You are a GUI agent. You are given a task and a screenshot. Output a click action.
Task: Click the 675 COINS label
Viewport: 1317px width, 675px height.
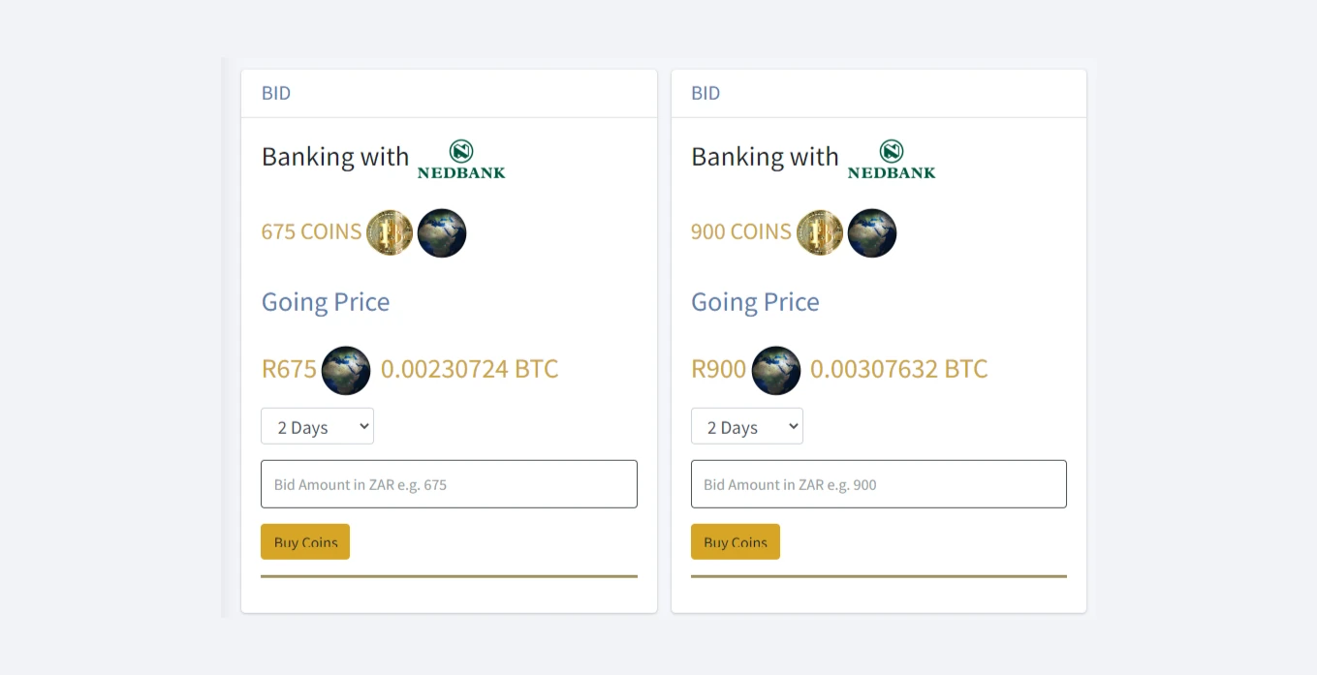[311, 231]
